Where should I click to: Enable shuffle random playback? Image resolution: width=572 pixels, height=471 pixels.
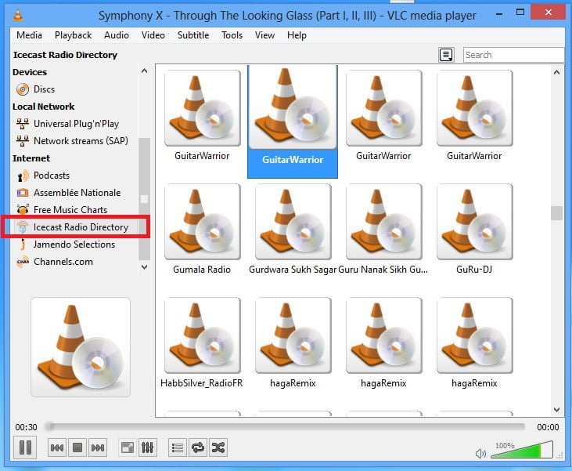coord(218,447)
